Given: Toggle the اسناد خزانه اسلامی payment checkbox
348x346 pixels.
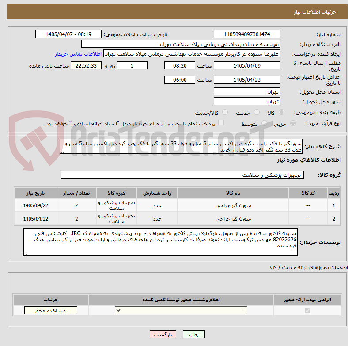Looking at the screenshot, I should tap(221, 123).
